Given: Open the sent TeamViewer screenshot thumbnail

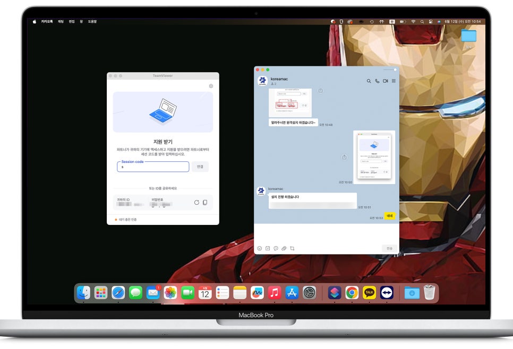Looking at the screenshot, I should click(374, 157).
